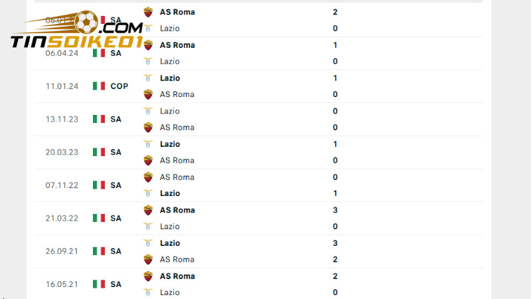Click Italy flag in the 13.11.23 row
531x299 pixels.
99,119
